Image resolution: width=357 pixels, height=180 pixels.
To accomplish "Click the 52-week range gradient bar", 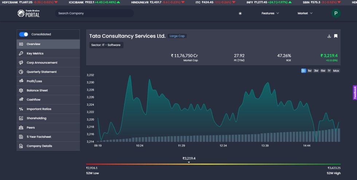I will point(213,164).
